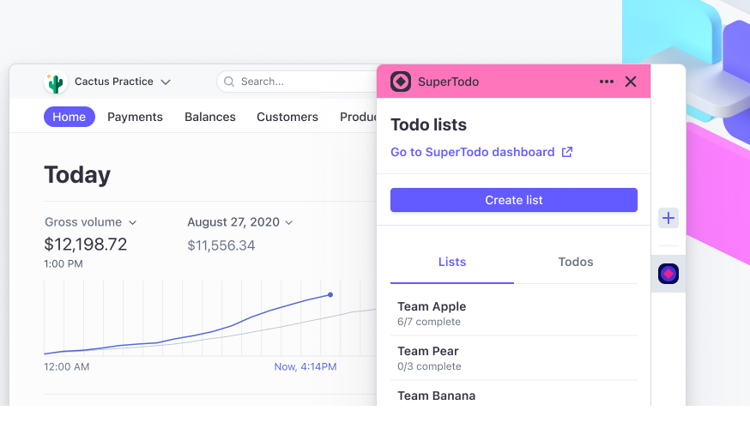
Task: Open the three-dots menu in SuperTodo header
Action: click(607, 82)
